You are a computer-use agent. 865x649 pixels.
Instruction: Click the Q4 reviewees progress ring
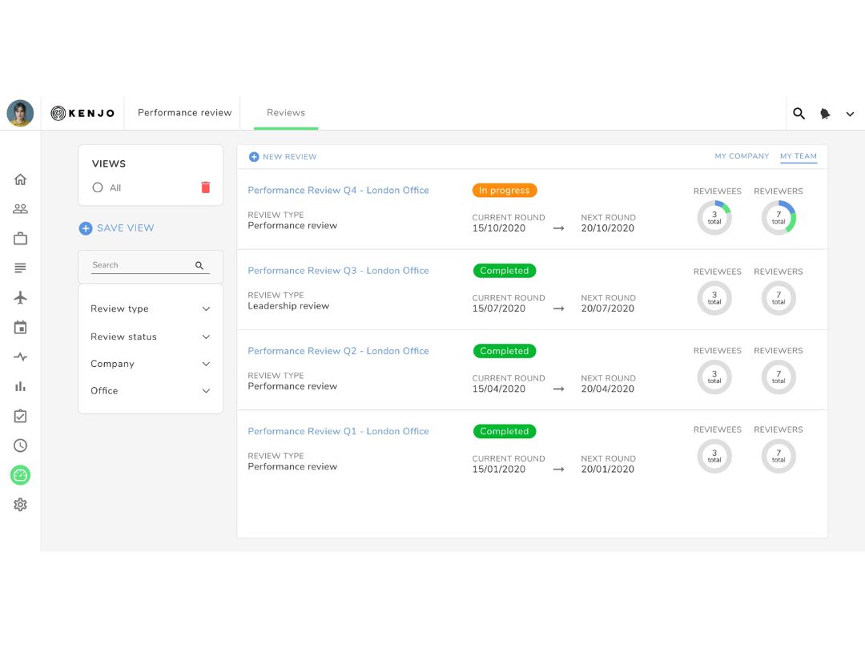(714, 218)
